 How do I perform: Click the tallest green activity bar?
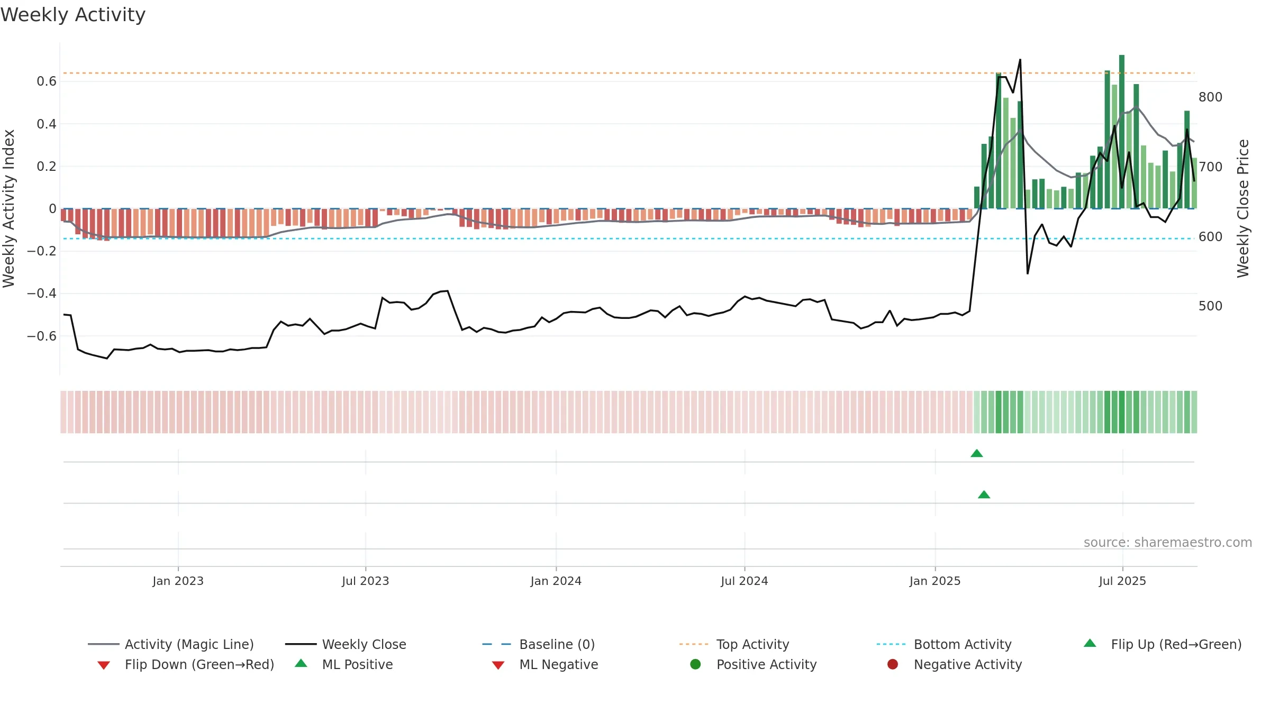coord(1122,132)
